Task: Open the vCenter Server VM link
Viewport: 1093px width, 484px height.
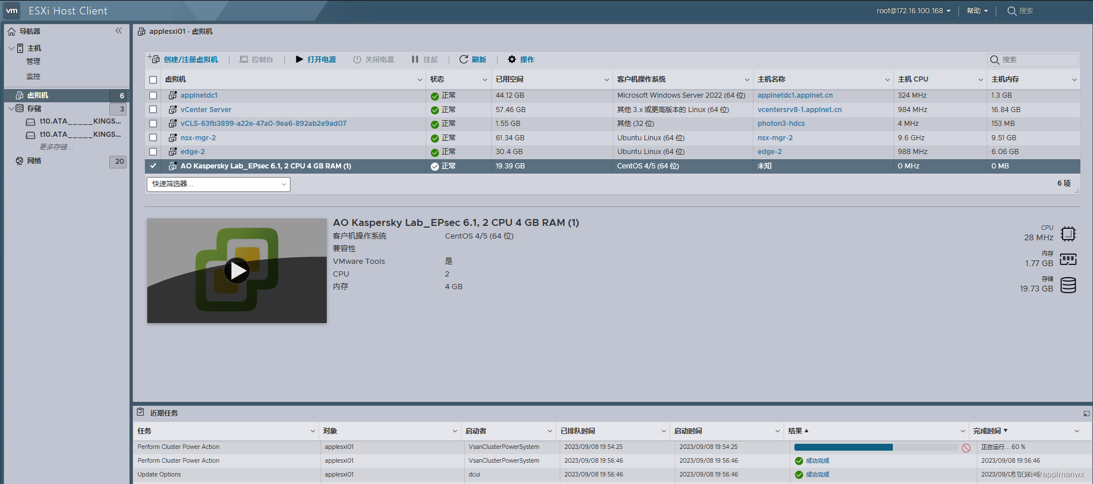Action: tap(206, 110)
